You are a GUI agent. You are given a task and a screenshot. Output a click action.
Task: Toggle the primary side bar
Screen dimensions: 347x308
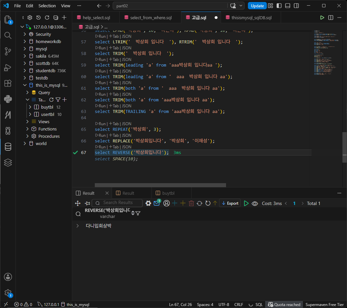pyautogui.click(x=279, y=6)
